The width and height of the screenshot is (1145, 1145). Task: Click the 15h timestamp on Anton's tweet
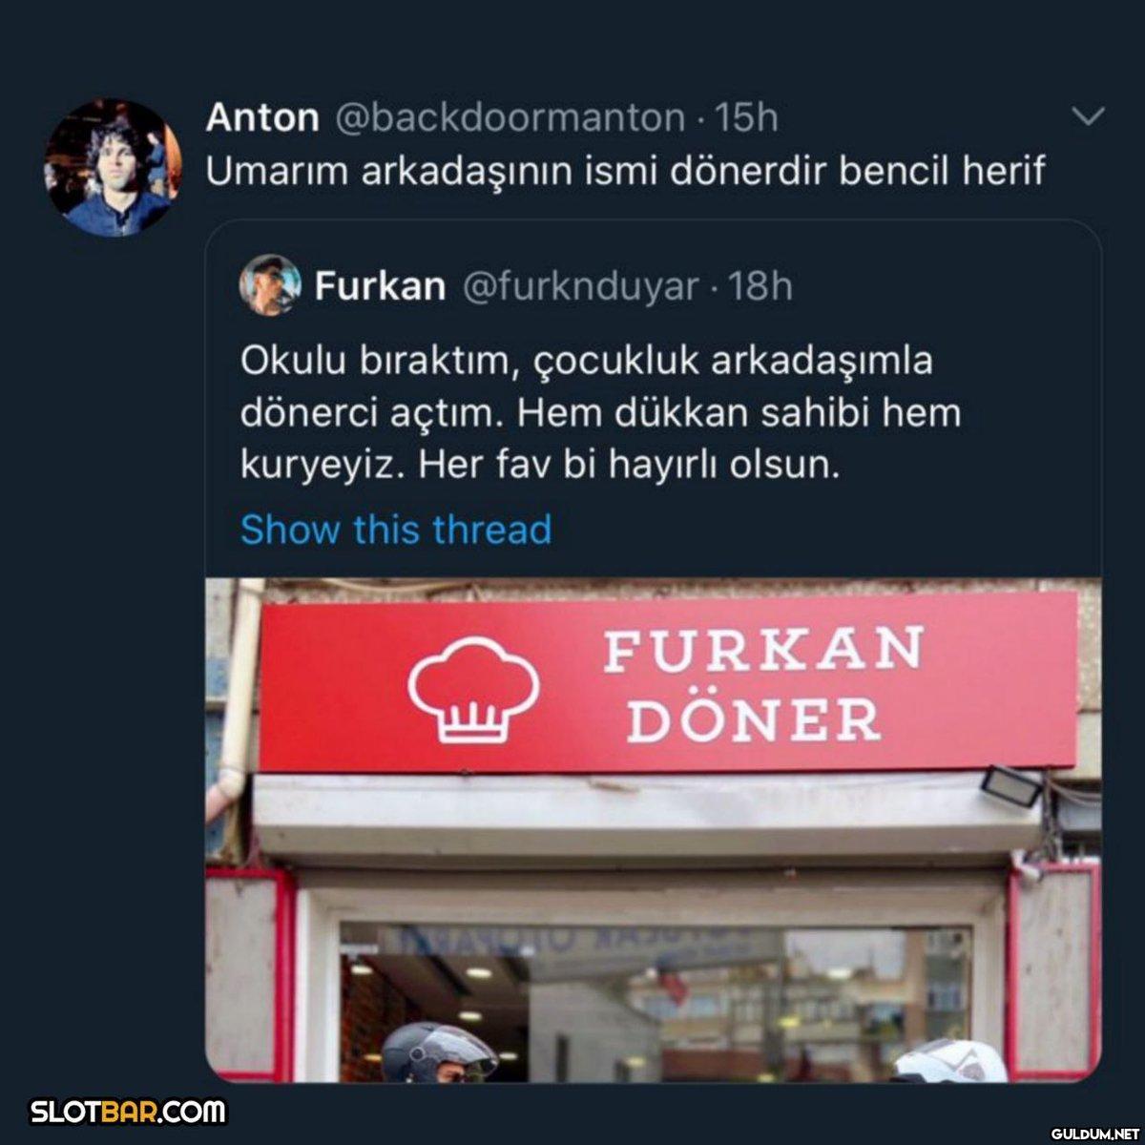(x=746, y=118)
